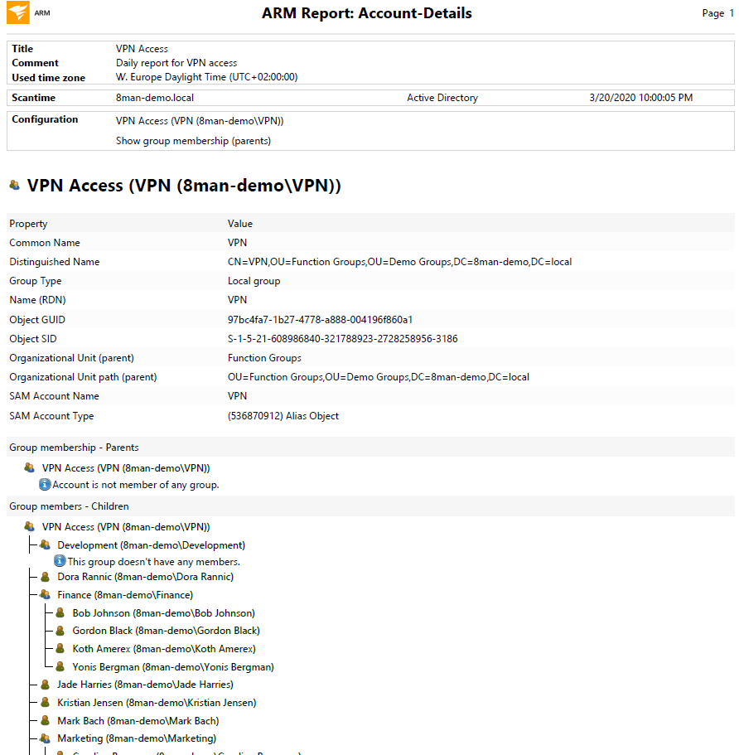Click the info icon beside 'Account is not member'
Viewport: 739px width, 755px height.
pyautogui.click(x=45, y=484)
